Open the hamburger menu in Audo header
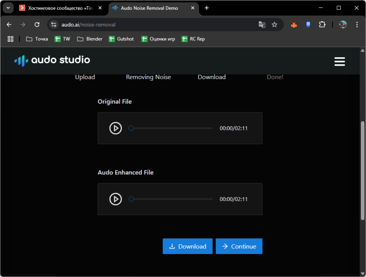Viewport: 366px width, 277px height. [339, 62]
